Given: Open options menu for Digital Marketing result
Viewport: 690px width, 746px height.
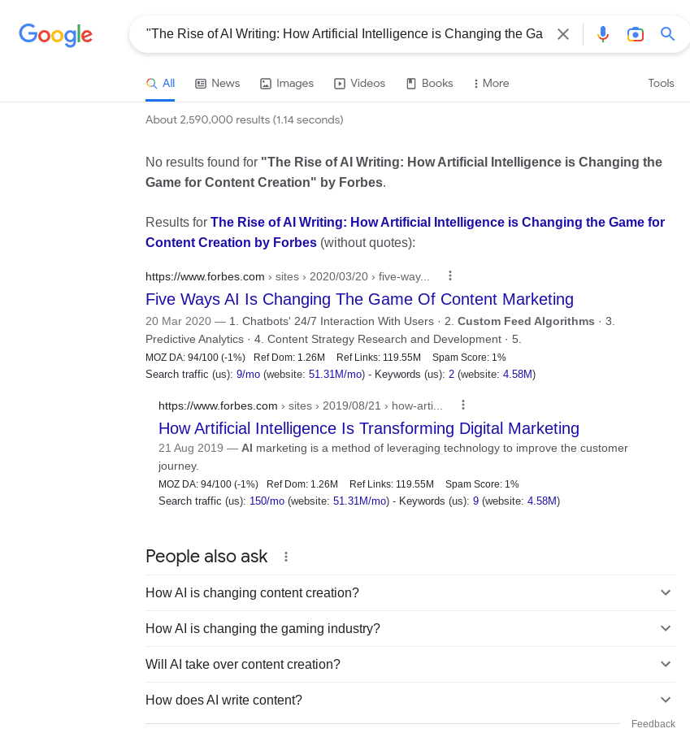Looking at the screenshot, I should point(463,406).
